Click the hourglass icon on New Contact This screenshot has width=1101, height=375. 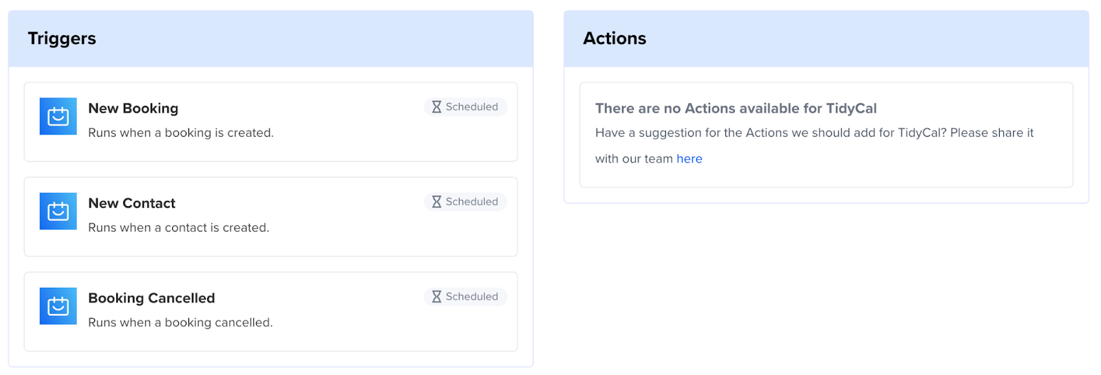point(436,202)
